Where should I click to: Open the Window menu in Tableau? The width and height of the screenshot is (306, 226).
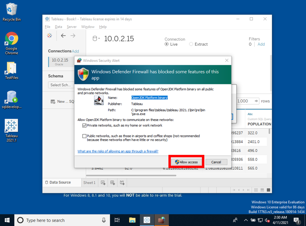(88, 27)
